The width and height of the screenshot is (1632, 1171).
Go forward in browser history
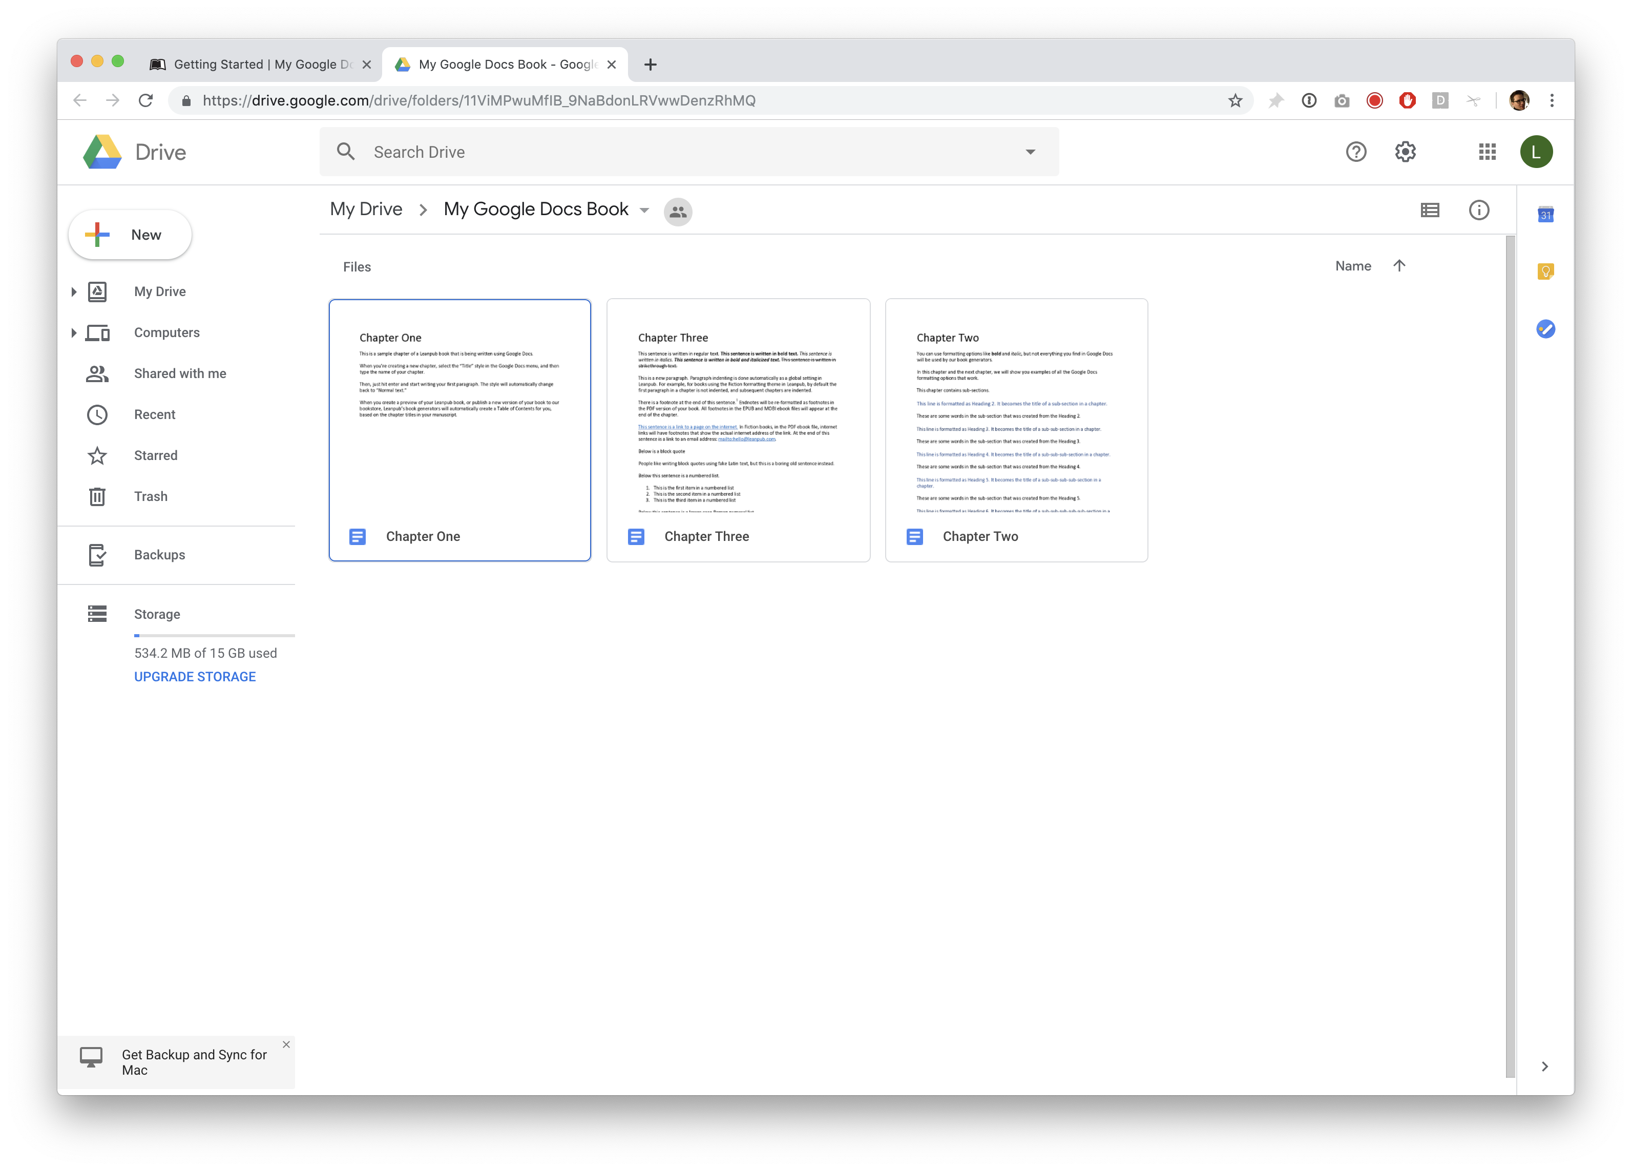point(113,101)
